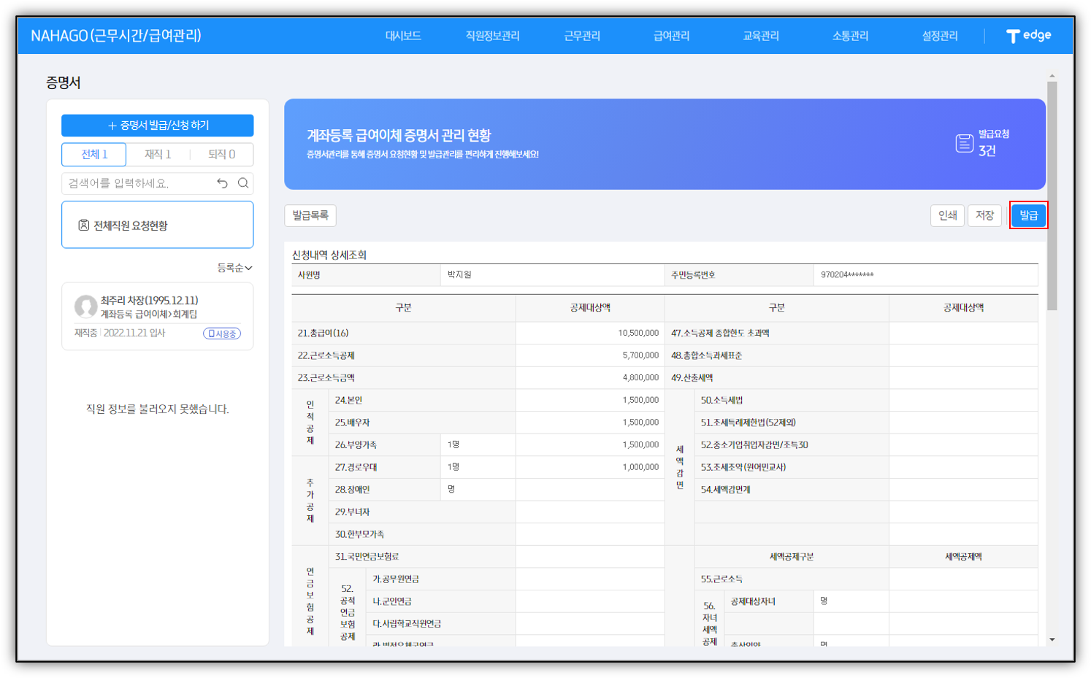Click the 인쇄 button
Viewport: 1091px width, 678px height.
coord(947,215)
